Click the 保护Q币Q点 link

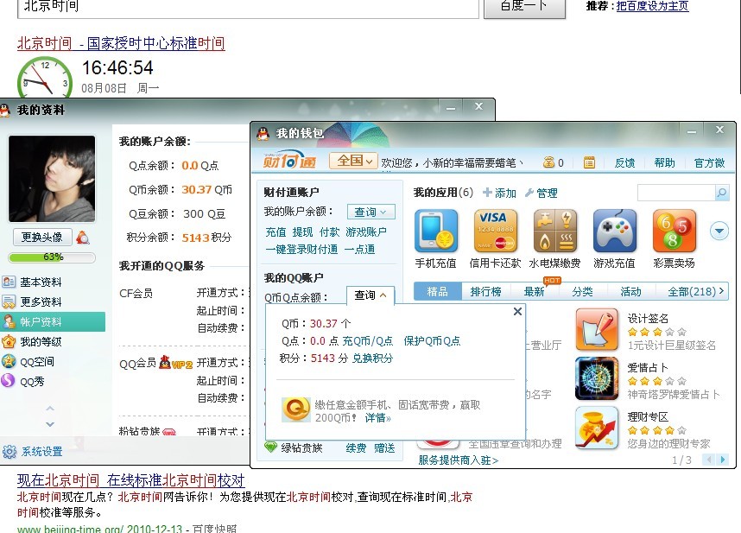click(x=432, y=340)
